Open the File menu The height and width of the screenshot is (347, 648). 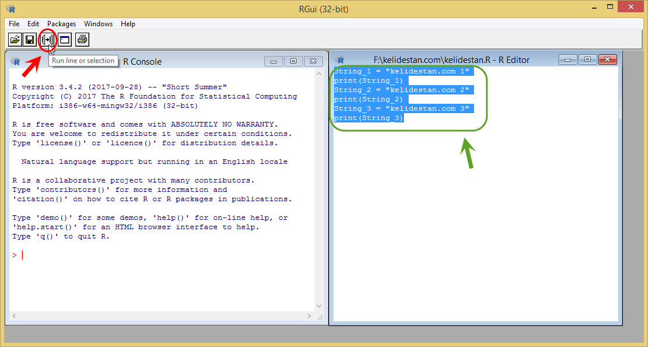(14, 24)
